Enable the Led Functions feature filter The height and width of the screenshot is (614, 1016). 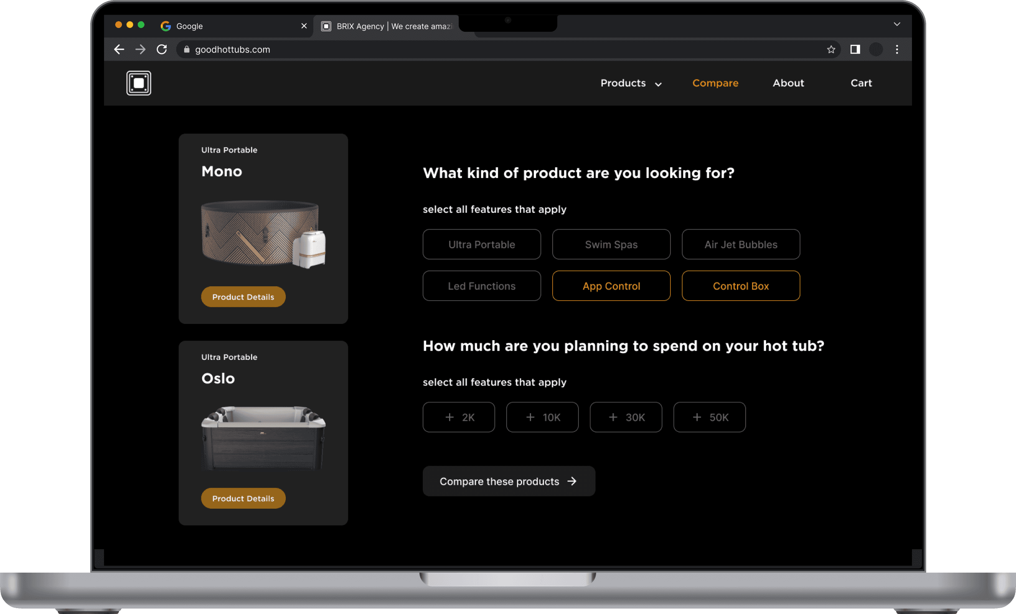481,286
